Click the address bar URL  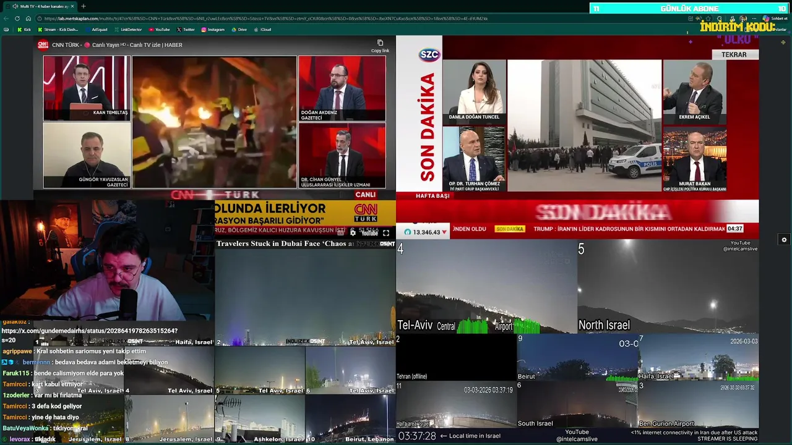click(266, 19)
